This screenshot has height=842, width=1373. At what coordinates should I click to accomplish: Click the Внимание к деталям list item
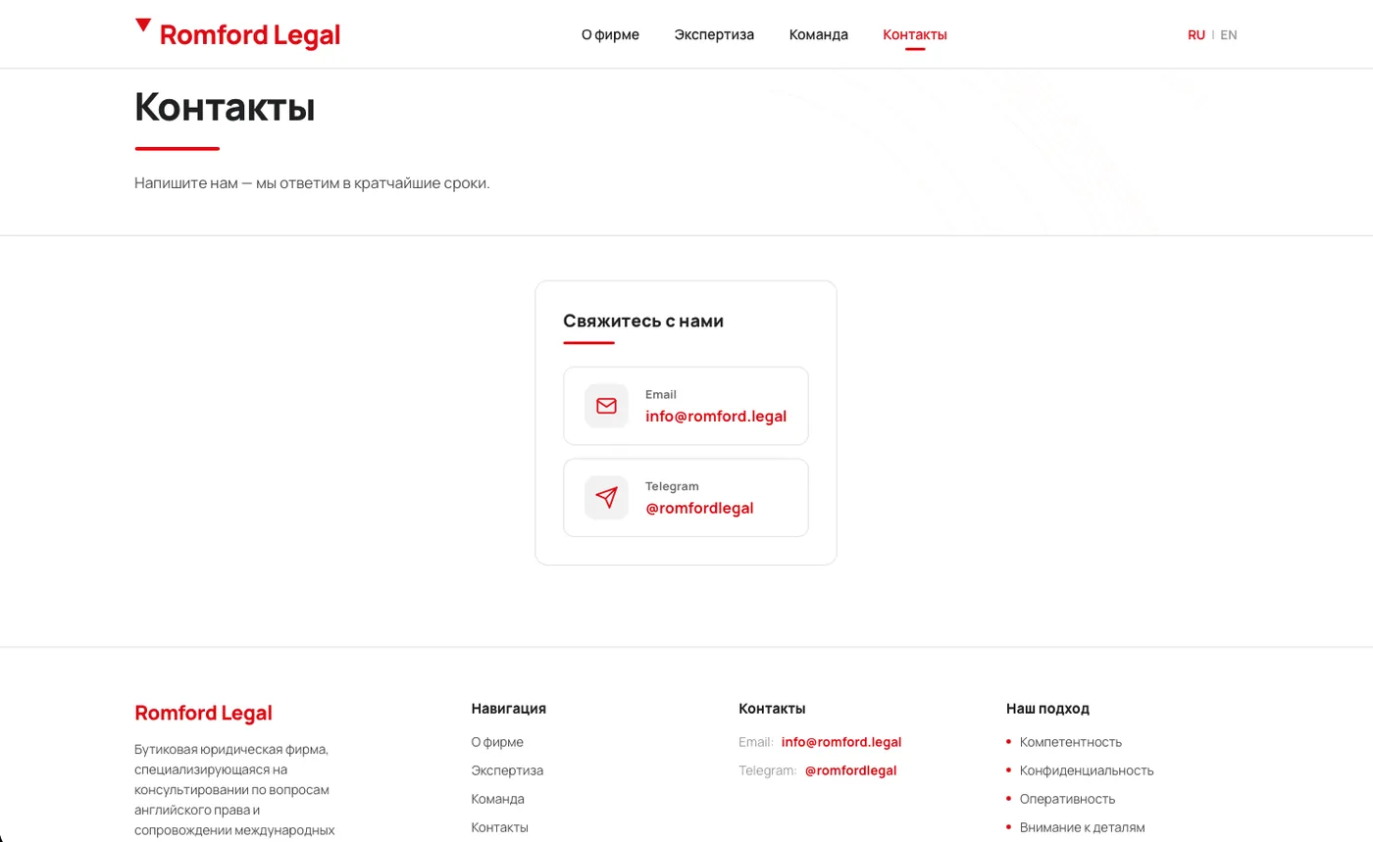tap(1082, 827)
